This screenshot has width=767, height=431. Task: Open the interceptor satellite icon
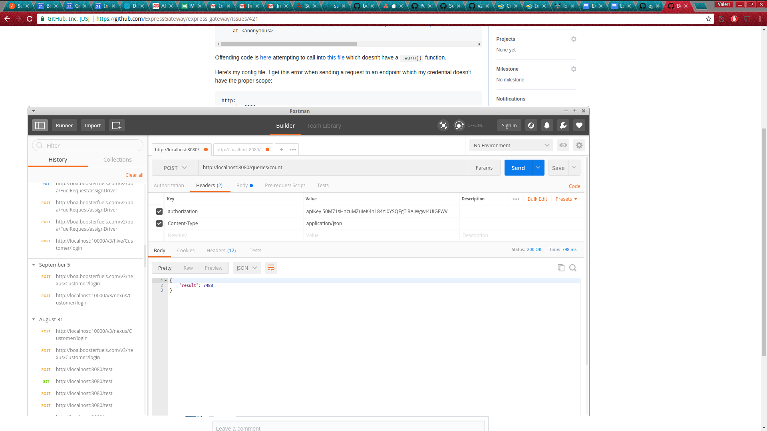pos(443,125)
